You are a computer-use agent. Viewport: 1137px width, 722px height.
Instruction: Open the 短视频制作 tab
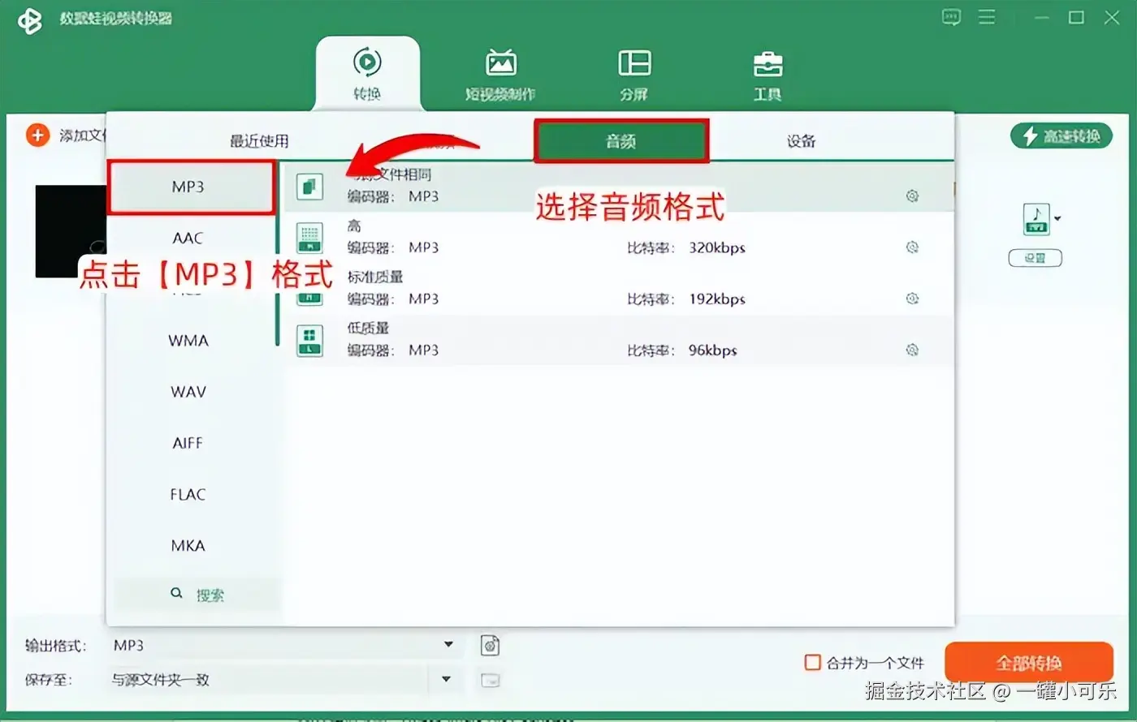(500, 74)
